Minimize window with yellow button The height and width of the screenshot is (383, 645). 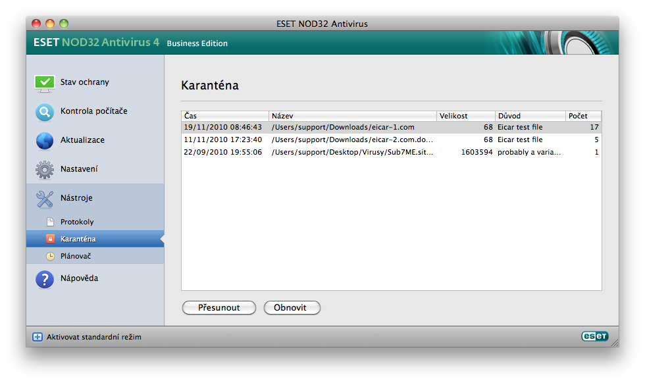(x=50, y=24)
